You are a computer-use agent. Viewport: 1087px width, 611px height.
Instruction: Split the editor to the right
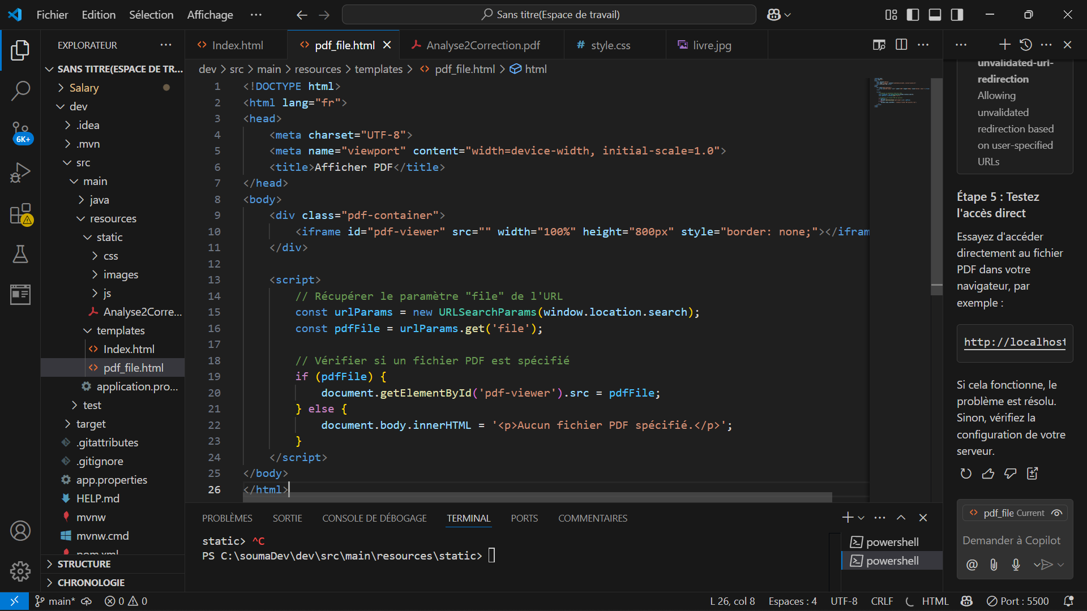coord(901,45)
